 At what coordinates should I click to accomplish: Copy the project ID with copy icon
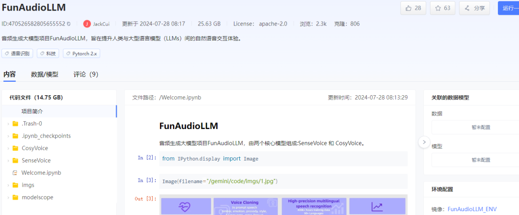(69, 24)
